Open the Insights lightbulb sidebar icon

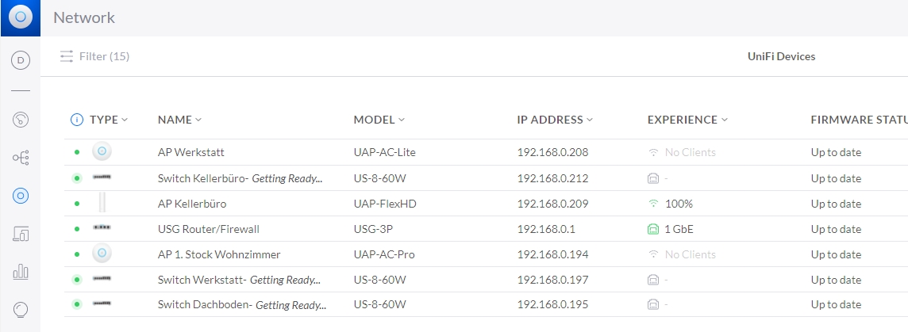(21, 308)
